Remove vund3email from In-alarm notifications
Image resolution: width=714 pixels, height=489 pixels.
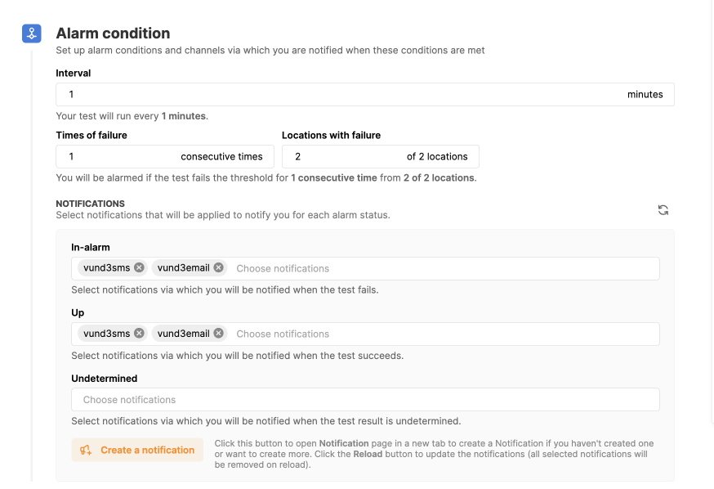pyautogui.click(x=219, y=267)
